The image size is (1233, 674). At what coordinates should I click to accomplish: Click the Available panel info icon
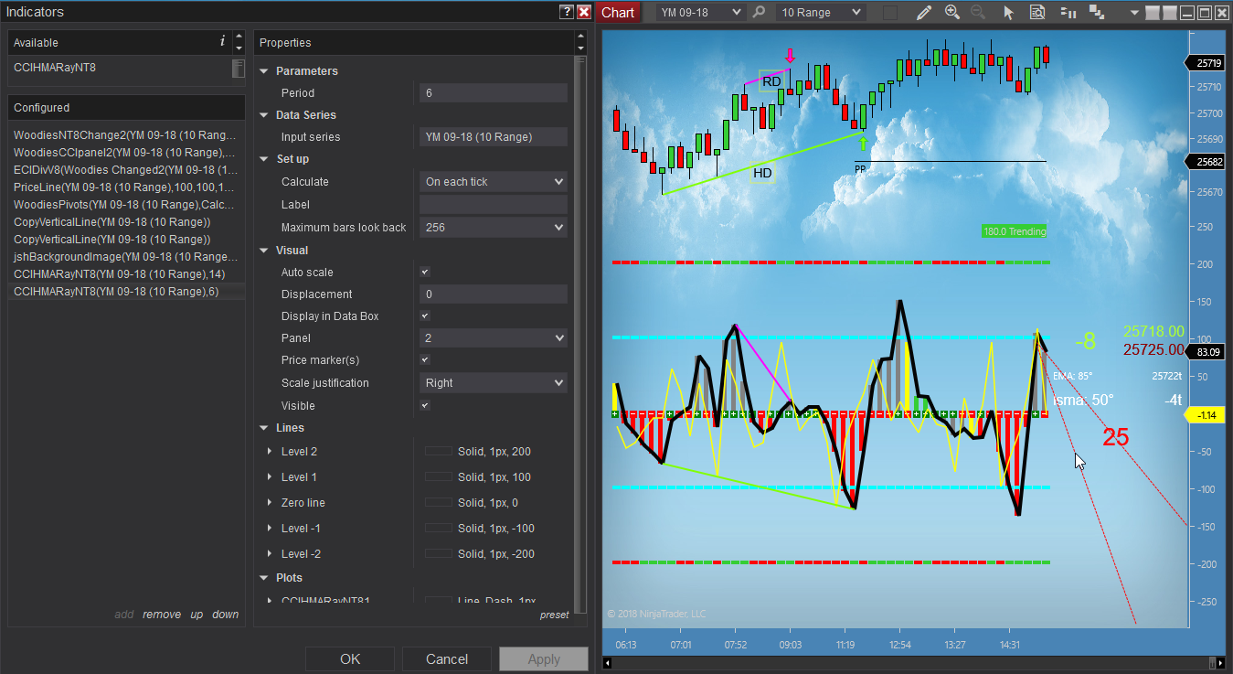[x=222, y=42]
